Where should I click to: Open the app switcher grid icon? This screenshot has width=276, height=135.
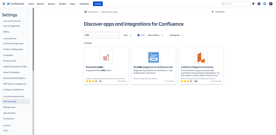coord(4,4)
